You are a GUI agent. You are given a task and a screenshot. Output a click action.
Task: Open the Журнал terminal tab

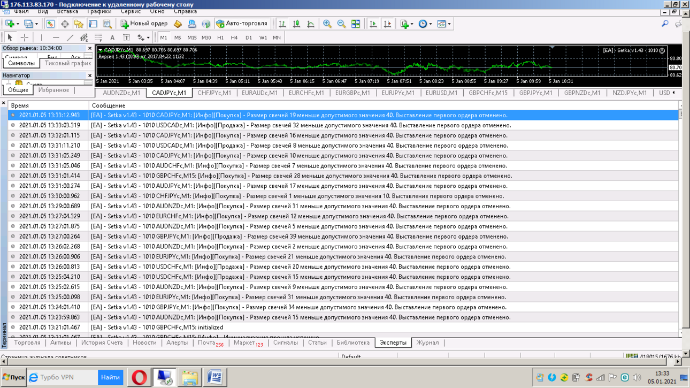[427, 343]
